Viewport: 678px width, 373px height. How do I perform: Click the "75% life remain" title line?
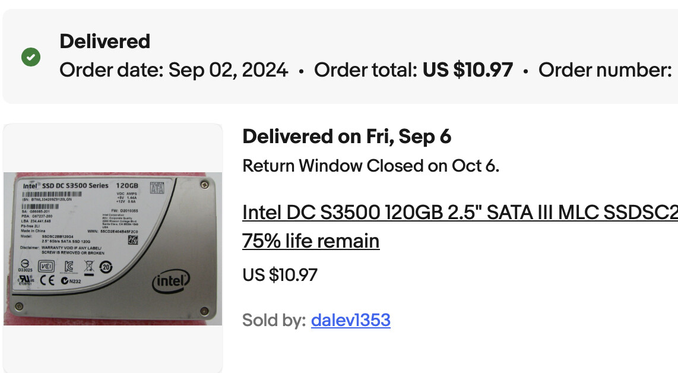tap(311, 241)
